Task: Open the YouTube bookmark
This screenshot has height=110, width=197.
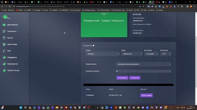Action: pyautogui.click(x=19, y=10)
